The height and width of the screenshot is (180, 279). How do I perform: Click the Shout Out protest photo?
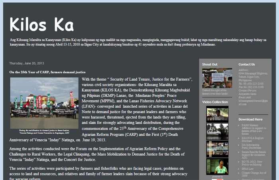click(217, 78)
